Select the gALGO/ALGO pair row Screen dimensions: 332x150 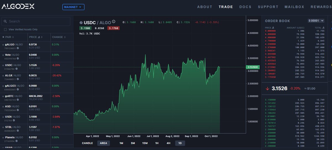(x=37, y=46)
